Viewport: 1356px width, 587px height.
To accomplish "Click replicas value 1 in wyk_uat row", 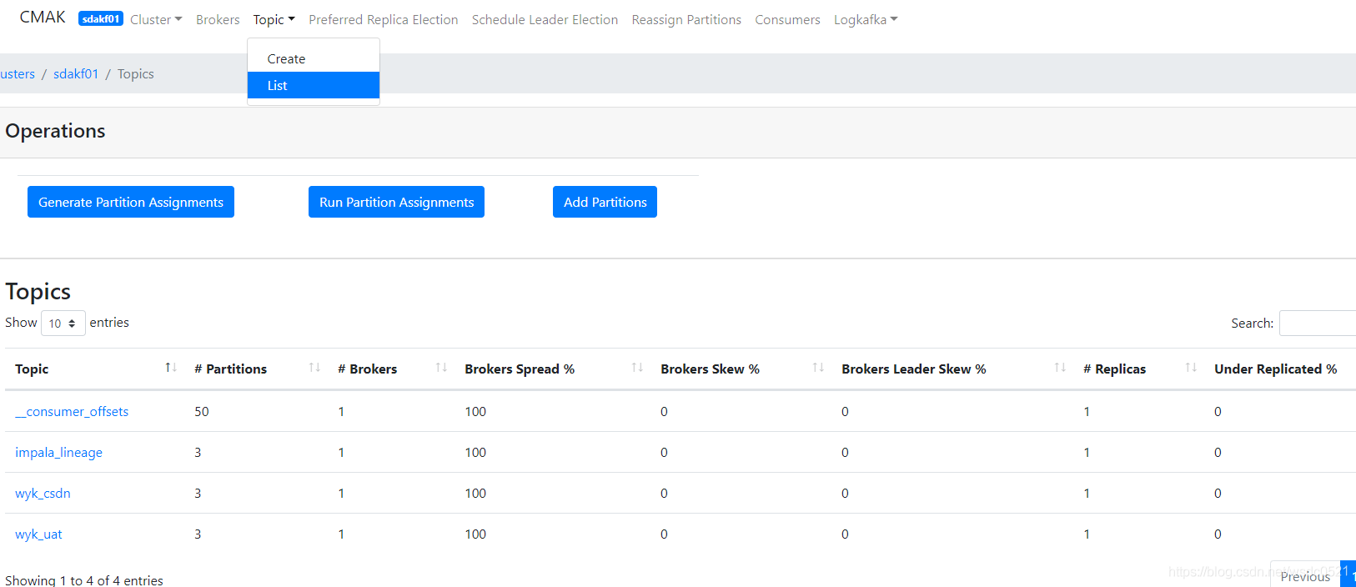I will coord(1087,534).
